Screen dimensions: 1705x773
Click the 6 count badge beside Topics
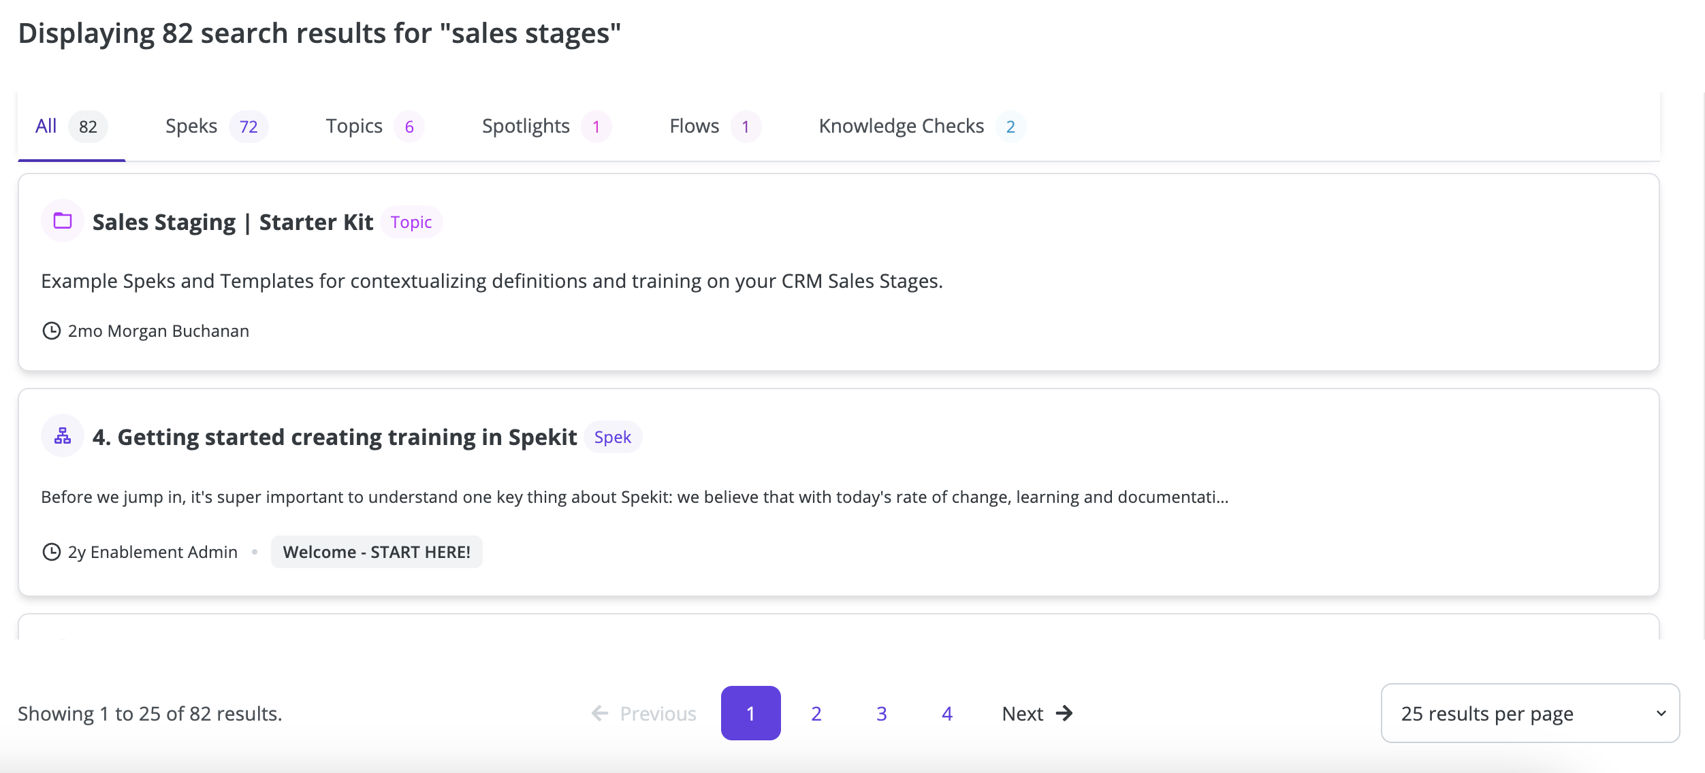(x=409, y=127)
